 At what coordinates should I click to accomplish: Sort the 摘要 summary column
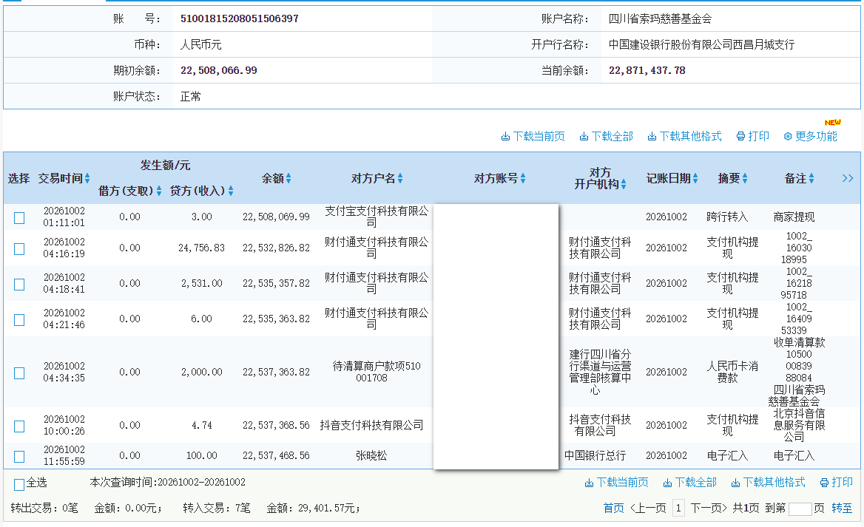click(x=745, y=178)
